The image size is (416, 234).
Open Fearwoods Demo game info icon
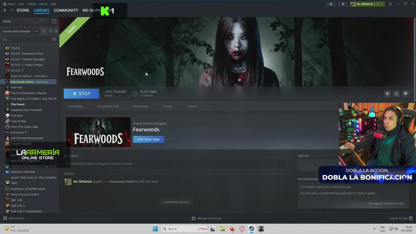pyautogui.click(x=396, y=94)
